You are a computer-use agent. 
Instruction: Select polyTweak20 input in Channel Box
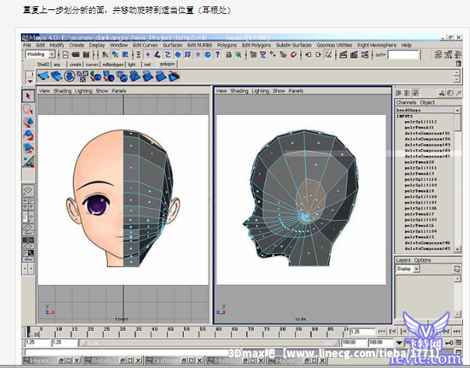point(419,161)
